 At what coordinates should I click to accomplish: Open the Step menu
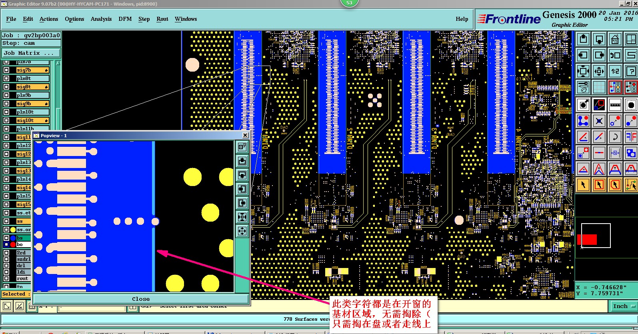click(144, 19)
